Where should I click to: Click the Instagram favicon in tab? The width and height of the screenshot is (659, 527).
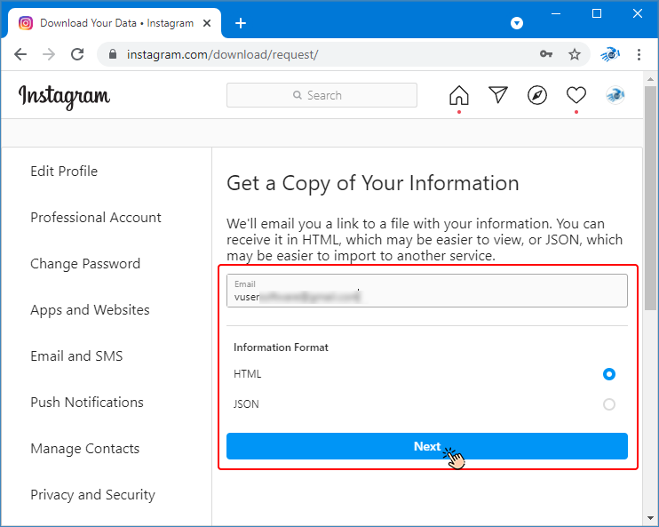pyautogui.click(x=25, y=23)
